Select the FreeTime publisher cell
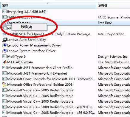 click(105, 23)
